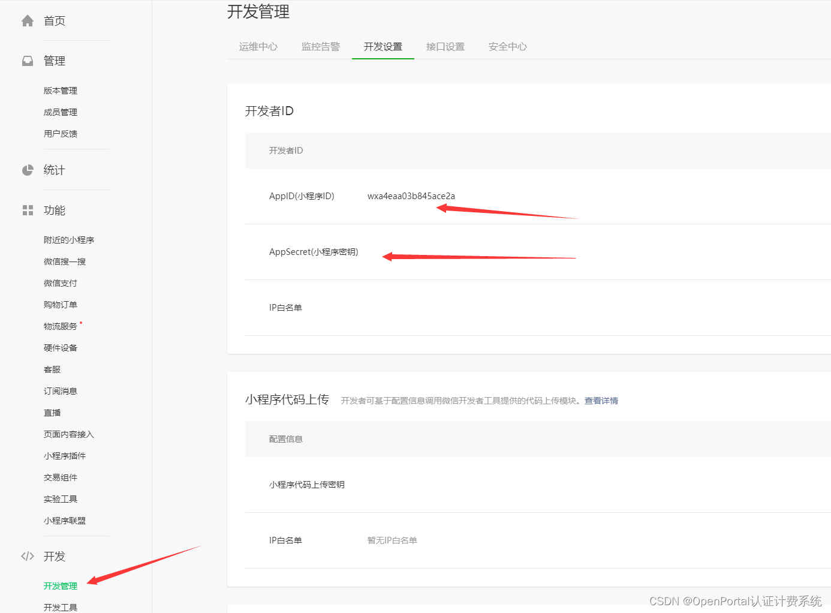Click the home icon beside 首页

click(28, 21)
